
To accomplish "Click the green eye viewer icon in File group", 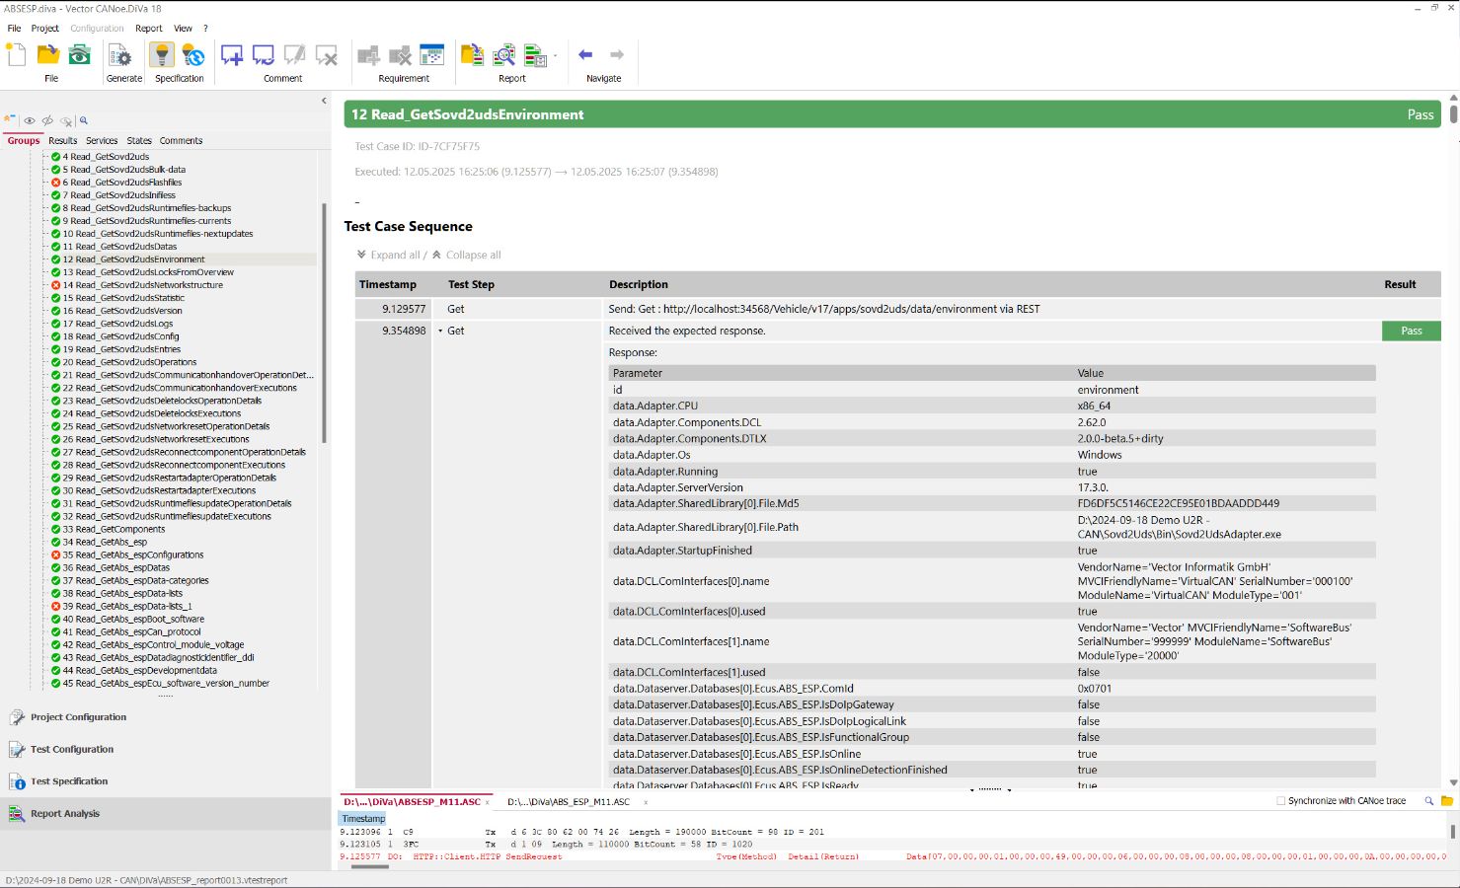I will 80,55.
